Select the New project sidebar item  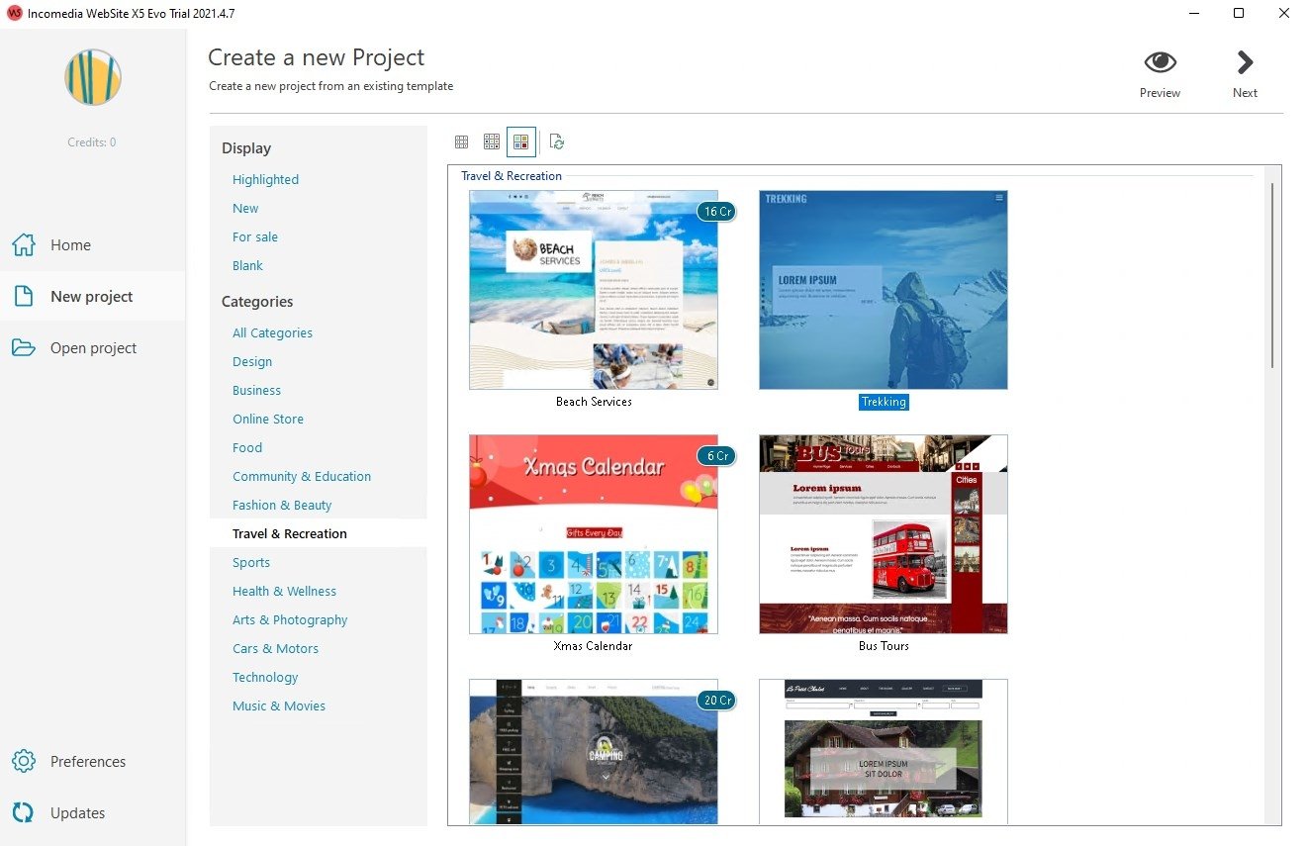(x=93, y=296)
